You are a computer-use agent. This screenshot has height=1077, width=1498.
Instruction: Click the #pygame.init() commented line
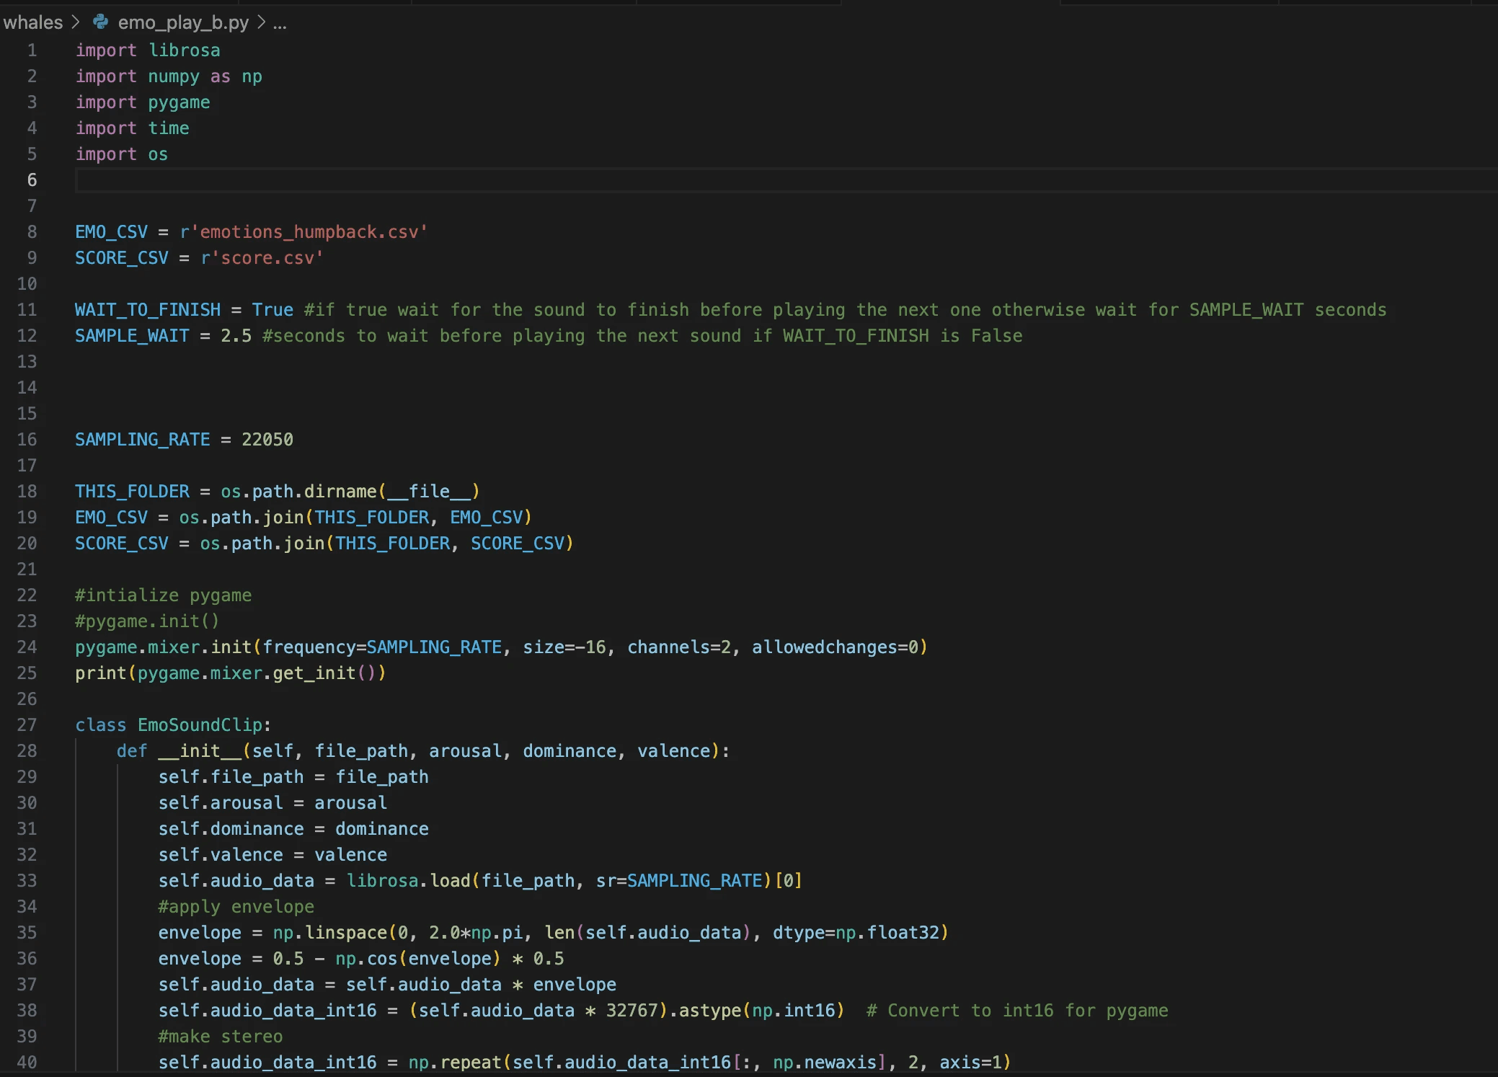click(146, 621)
